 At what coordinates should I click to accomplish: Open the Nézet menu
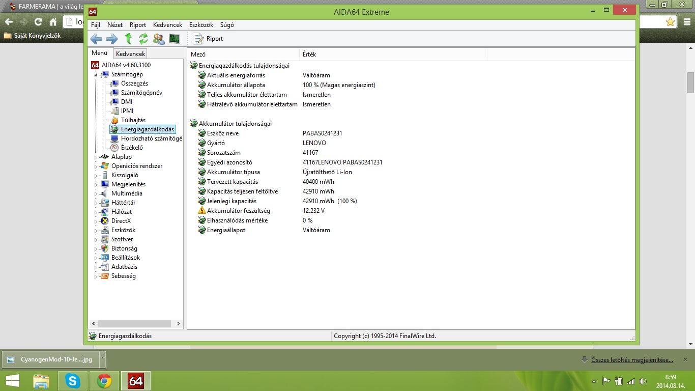115,24
